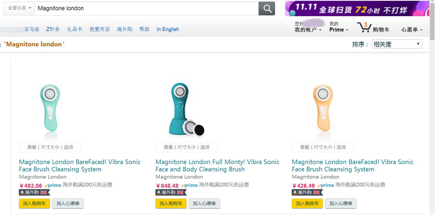Expand the 全部分类 category dropdown
435x215 pixels.
click(19, 8)
